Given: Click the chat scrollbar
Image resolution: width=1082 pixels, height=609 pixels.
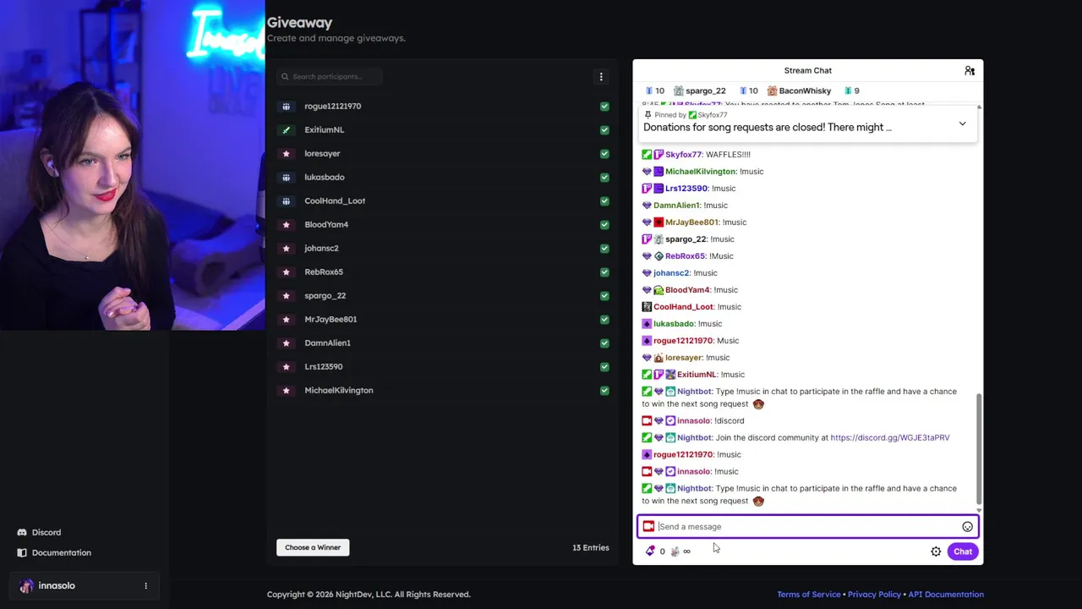Looking at the screenshot, I should click(979, 448).
